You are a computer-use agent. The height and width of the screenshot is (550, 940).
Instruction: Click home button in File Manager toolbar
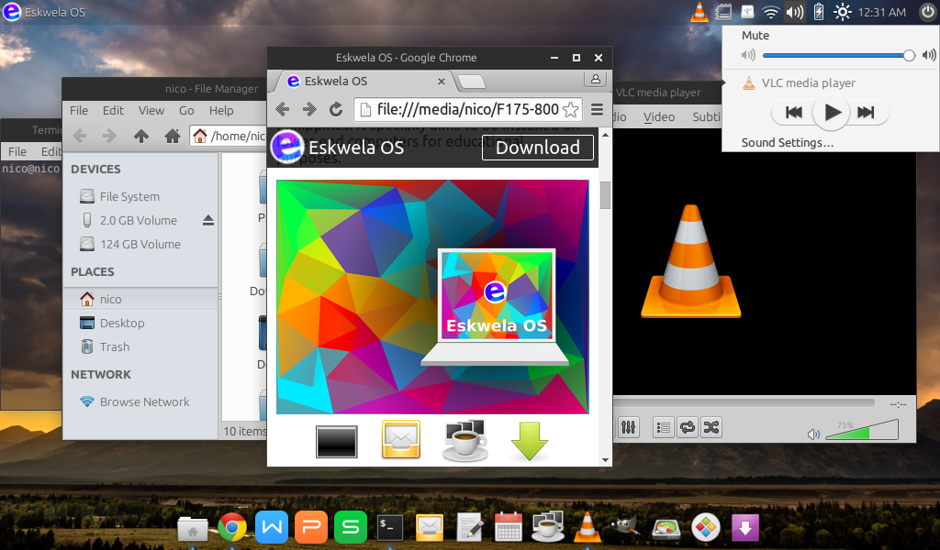173,137
